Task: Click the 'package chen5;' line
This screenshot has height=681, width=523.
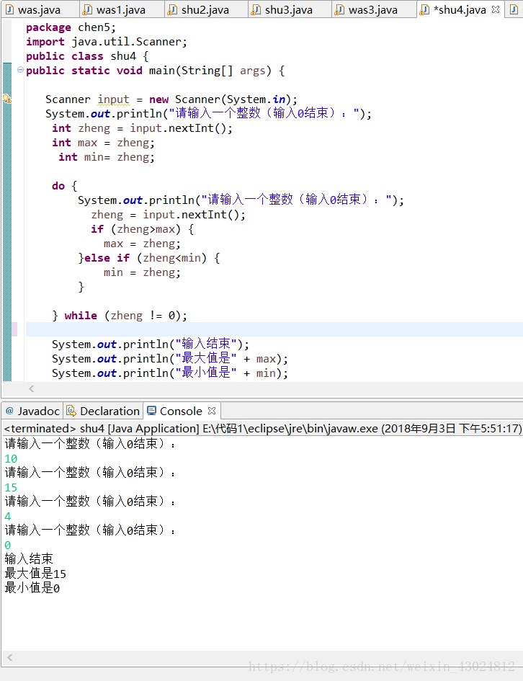Action: 71,27
